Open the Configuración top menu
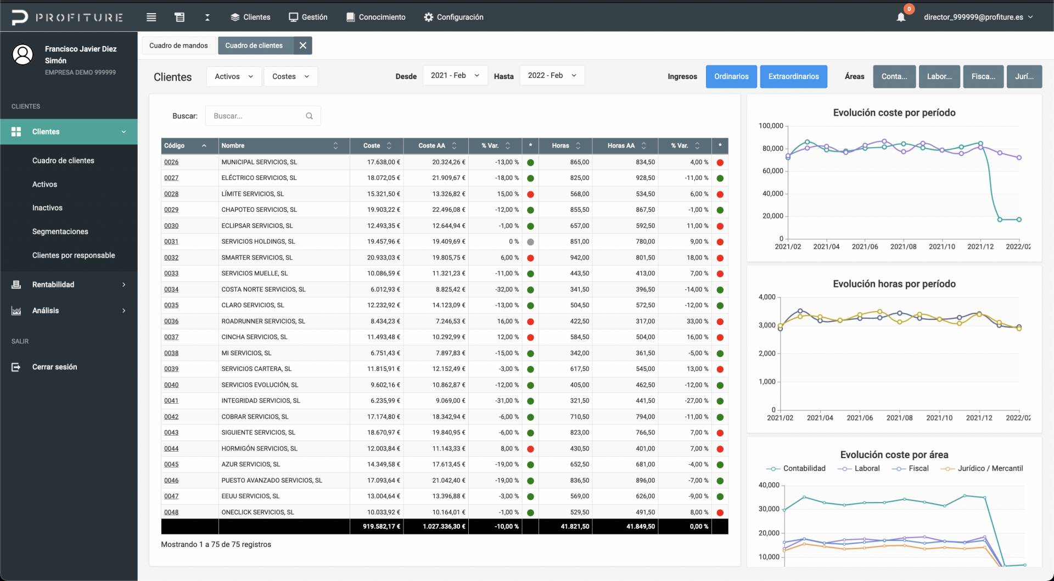The width and height of the screenshot is (1054, 581). tap(453, 17)
